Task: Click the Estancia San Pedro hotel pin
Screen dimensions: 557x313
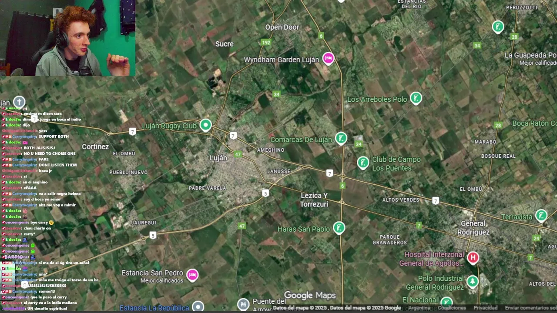Action: 192,275
